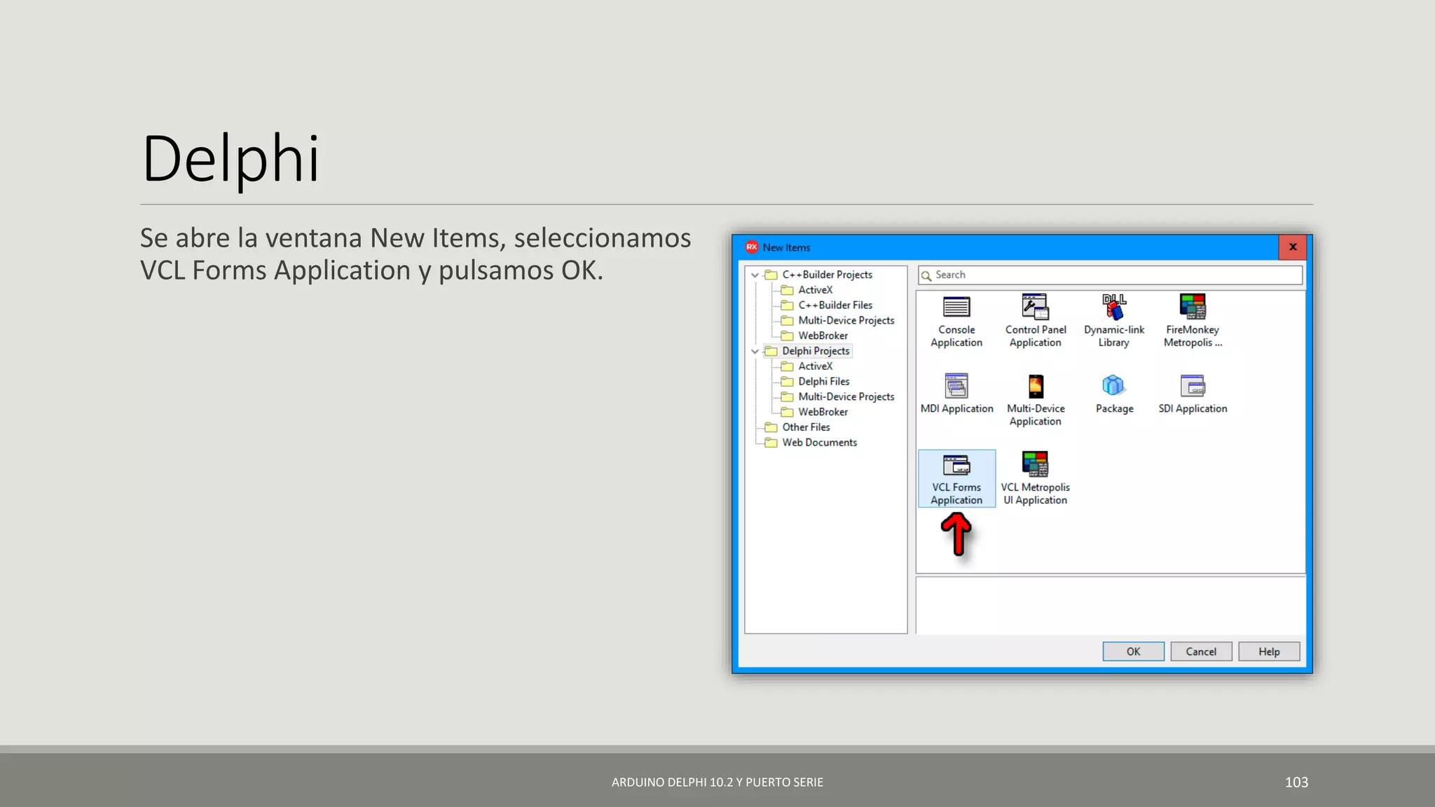Screen dimensions: 1435x807
Task: Pick the VCL Metropolis UI Application icon
Action: pyautogui.click(x=1036, y=479)
